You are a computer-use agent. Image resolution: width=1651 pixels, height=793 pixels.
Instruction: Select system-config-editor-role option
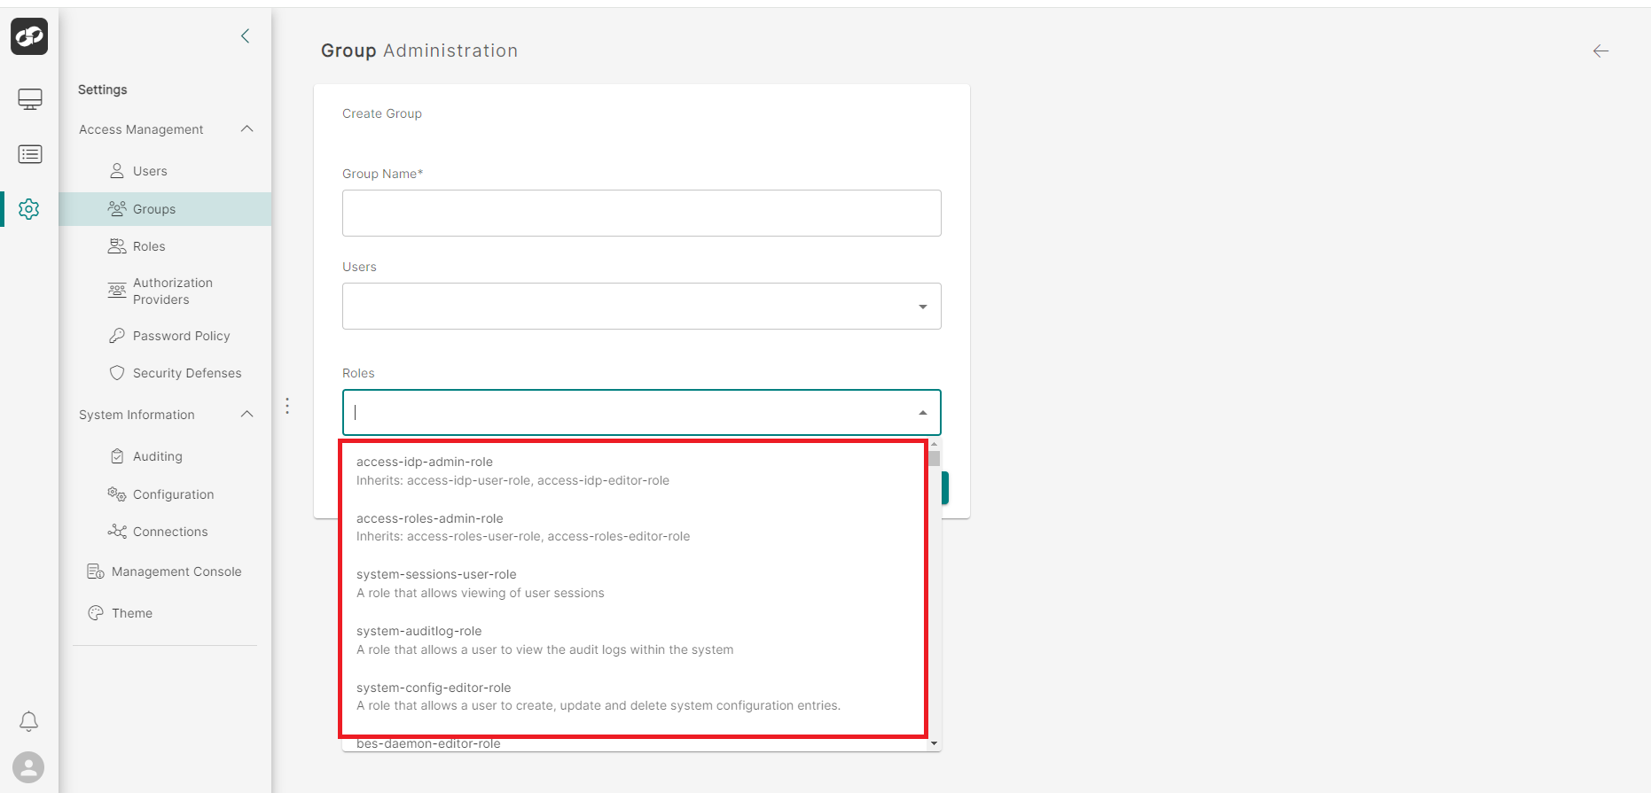coord(635,696)
